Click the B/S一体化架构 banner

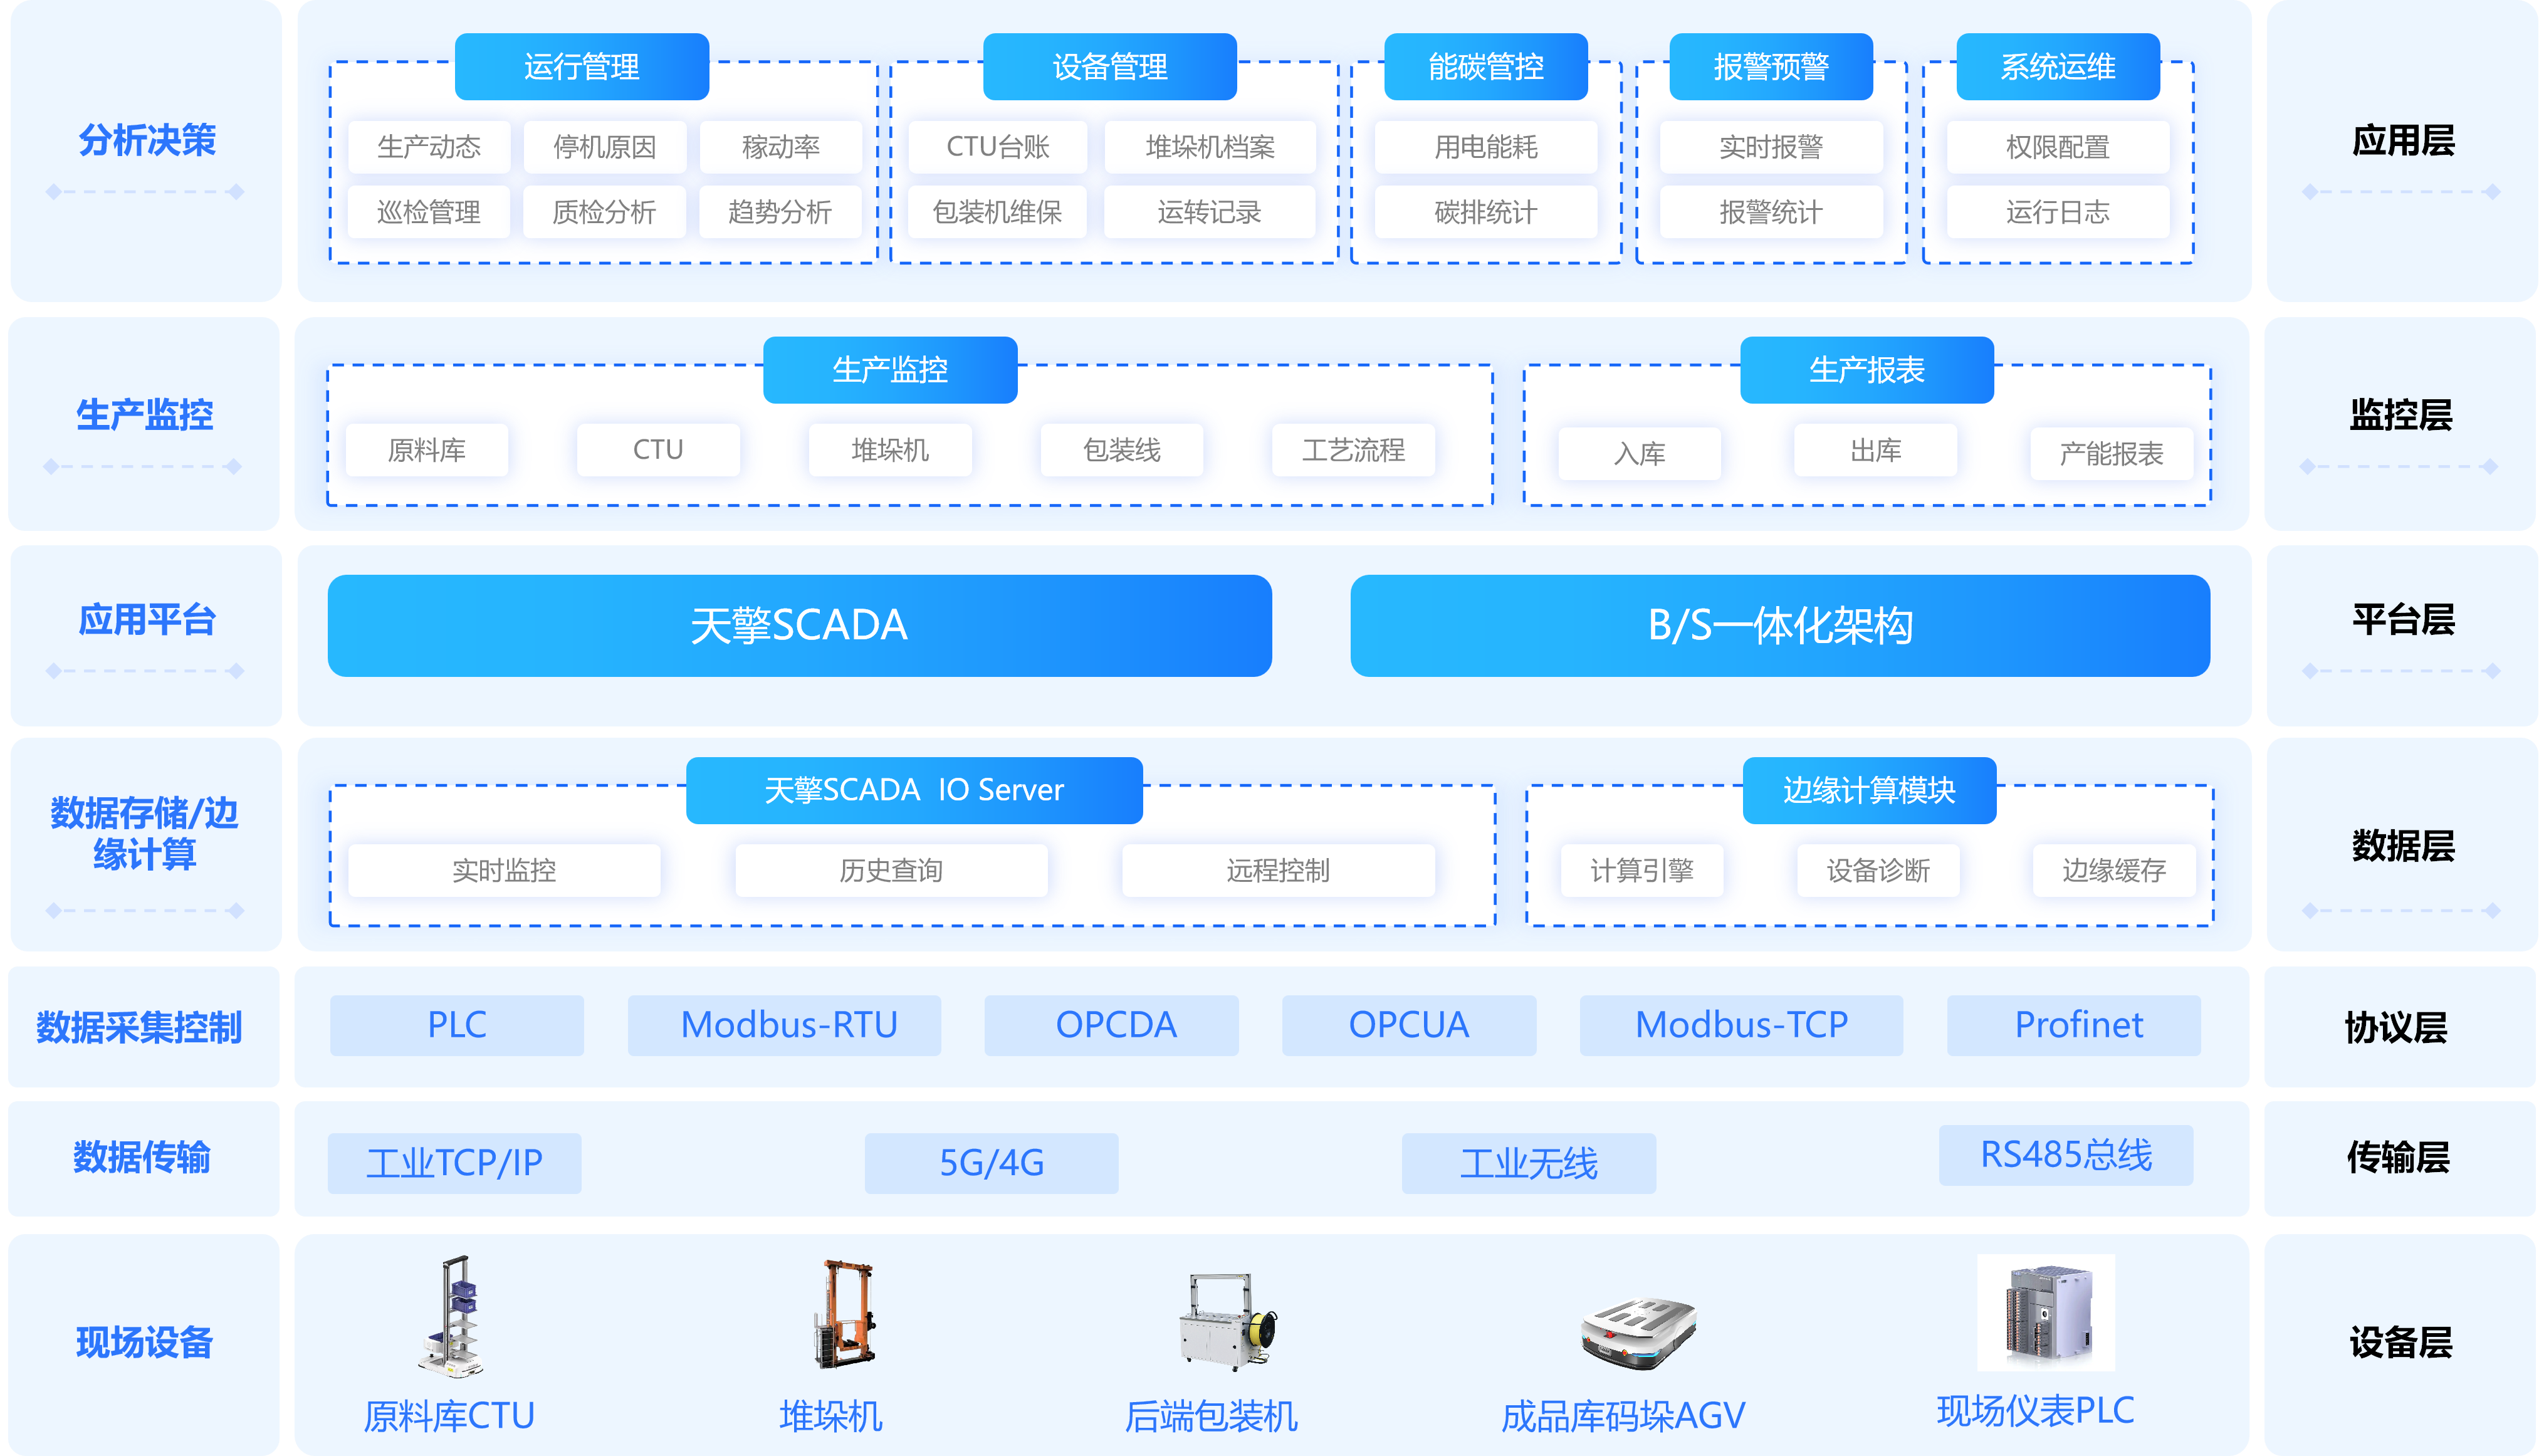point(1780,626)
